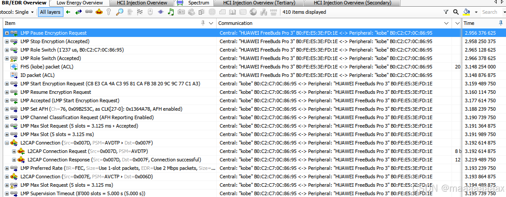Viewport: 506px width, 197px height.
Task: Click the sombrero hat toolbar icon
Action: click(x=99, y=12)
